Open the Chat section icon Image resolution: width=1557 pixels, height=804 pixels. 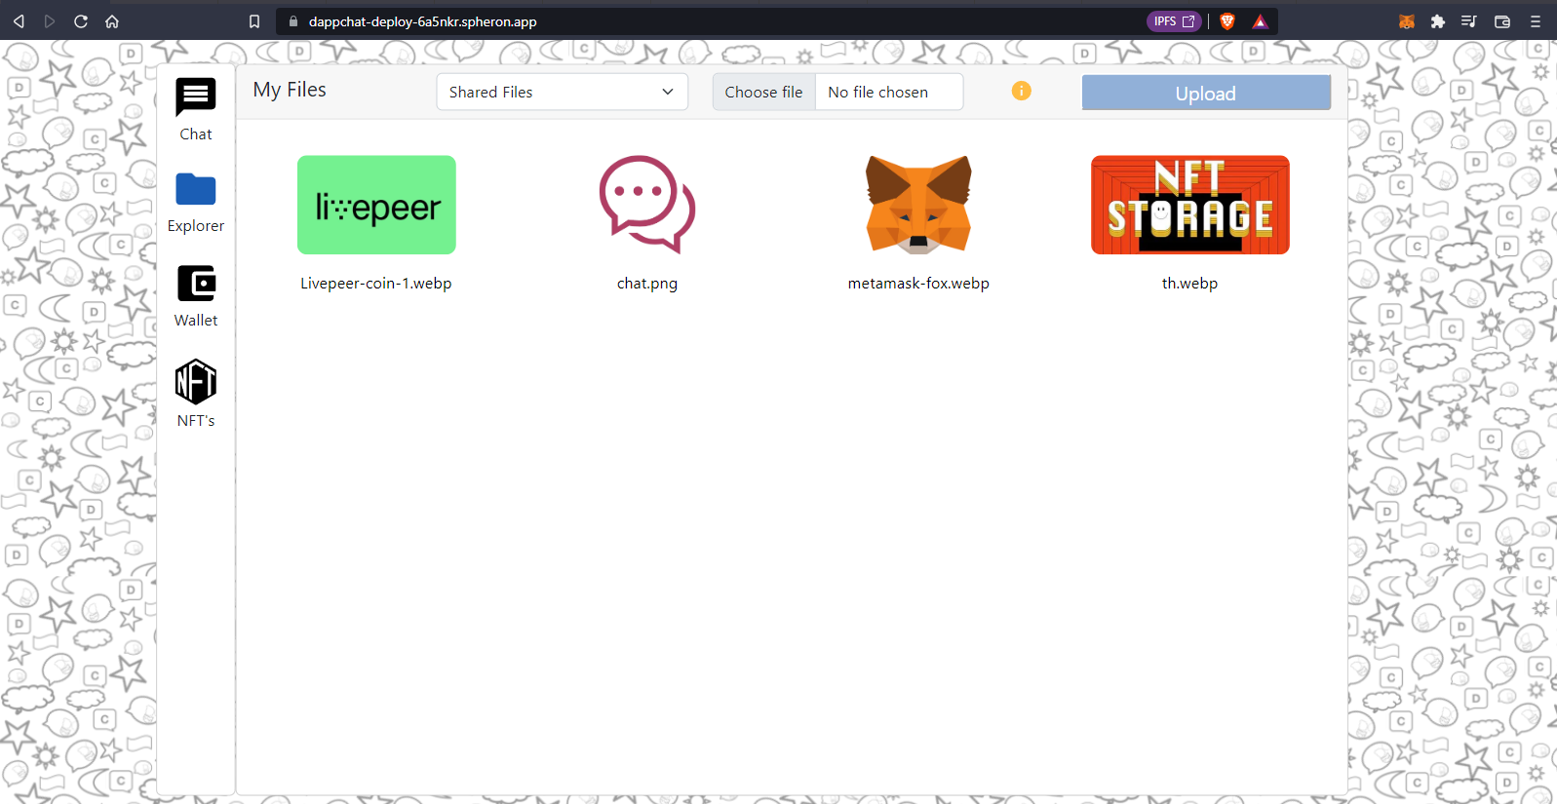(x=196, y=97)
